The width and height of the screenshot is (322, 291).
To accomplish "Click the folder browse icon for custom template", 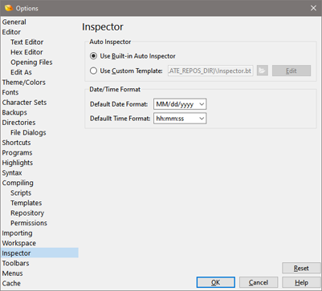I will coord(263,71).
